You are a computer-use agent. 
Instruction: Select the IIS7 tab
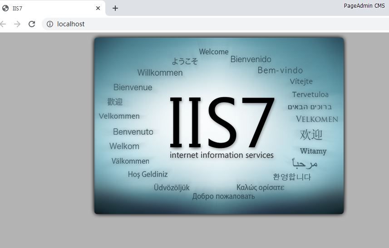[x=52, y=8]
